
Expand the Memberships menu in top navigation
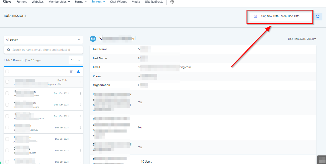click(x=59, y=2)
